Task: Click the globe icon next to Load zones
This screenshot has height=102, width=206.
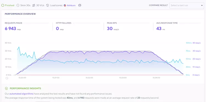Action: pyautogui.click(x=48, y=5)
